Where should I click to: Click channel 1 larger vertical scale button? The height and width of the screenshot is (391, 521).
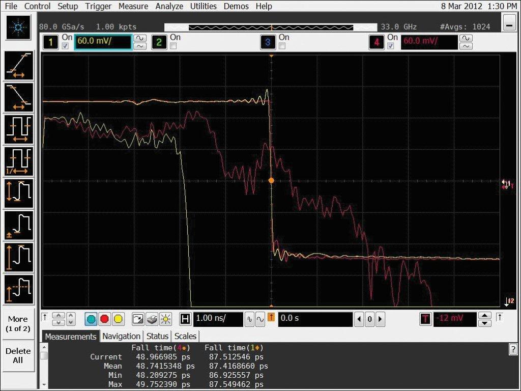tap(139, 38)
